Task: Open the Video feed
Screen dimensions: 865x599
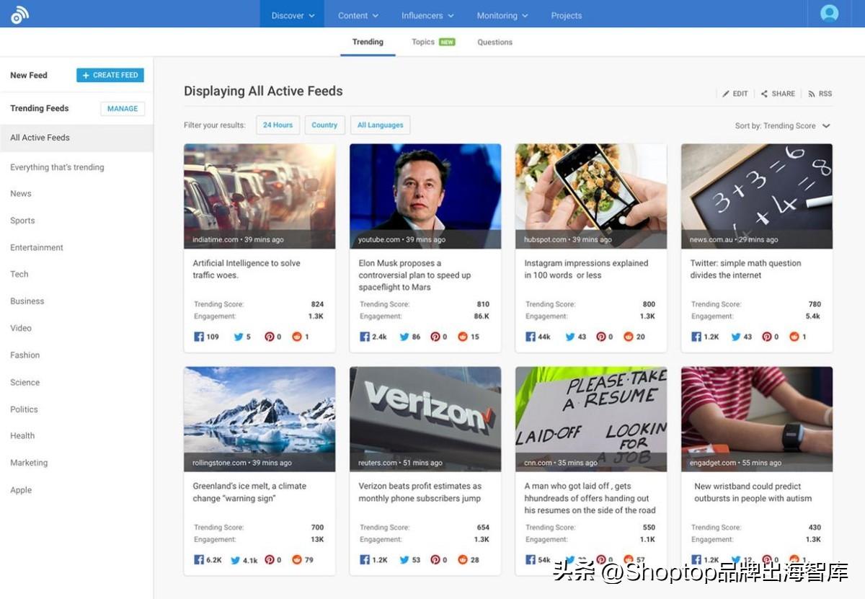Action: (x=21, y=328)
